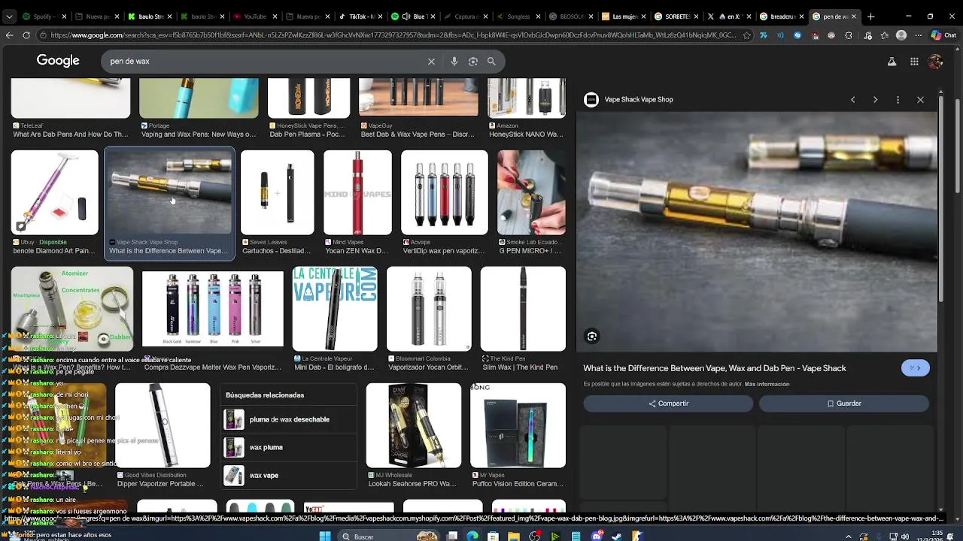This screenshot has height=541, width=963.
Task: Open the Ubuy Diamond Art pen thumbnail
Action: 54,192
